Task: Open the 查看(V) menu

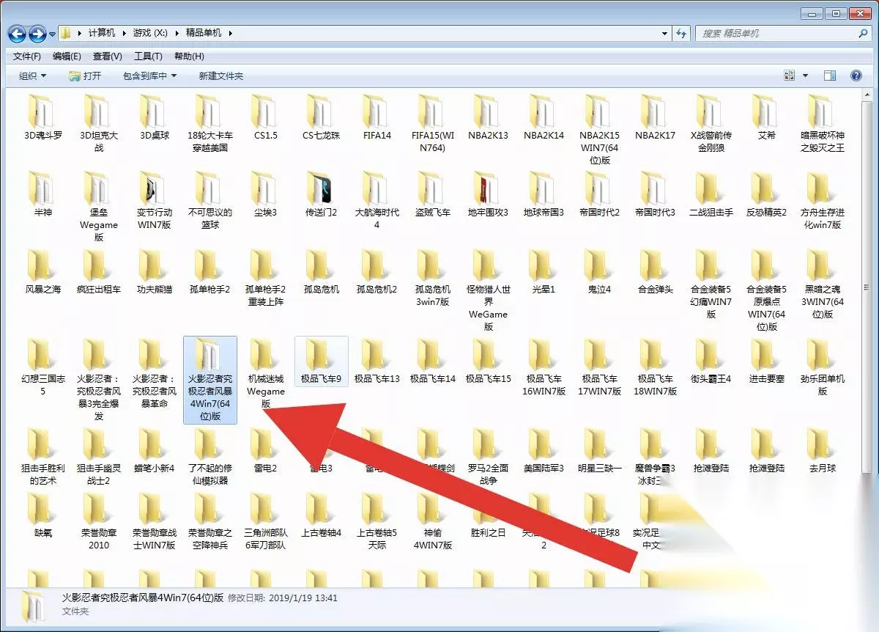Action: click(x=108, y=56)
